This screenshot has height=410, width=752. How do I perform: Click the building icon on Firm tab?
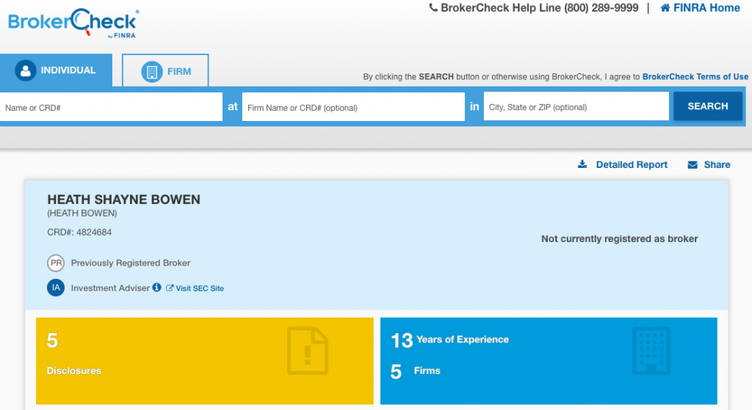click(152, 72)
